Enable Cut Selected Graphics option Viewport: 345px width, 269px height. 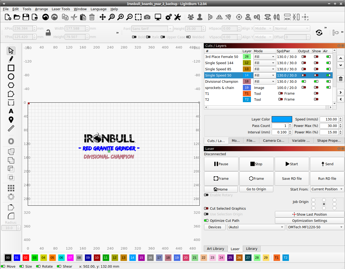pos(206,208)
